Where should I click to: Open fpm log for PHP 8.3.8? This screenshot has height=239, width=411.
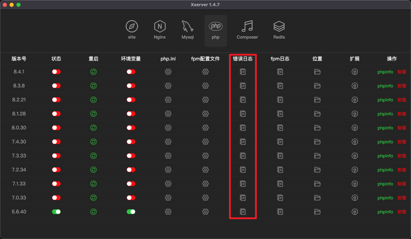pos(280,86)
